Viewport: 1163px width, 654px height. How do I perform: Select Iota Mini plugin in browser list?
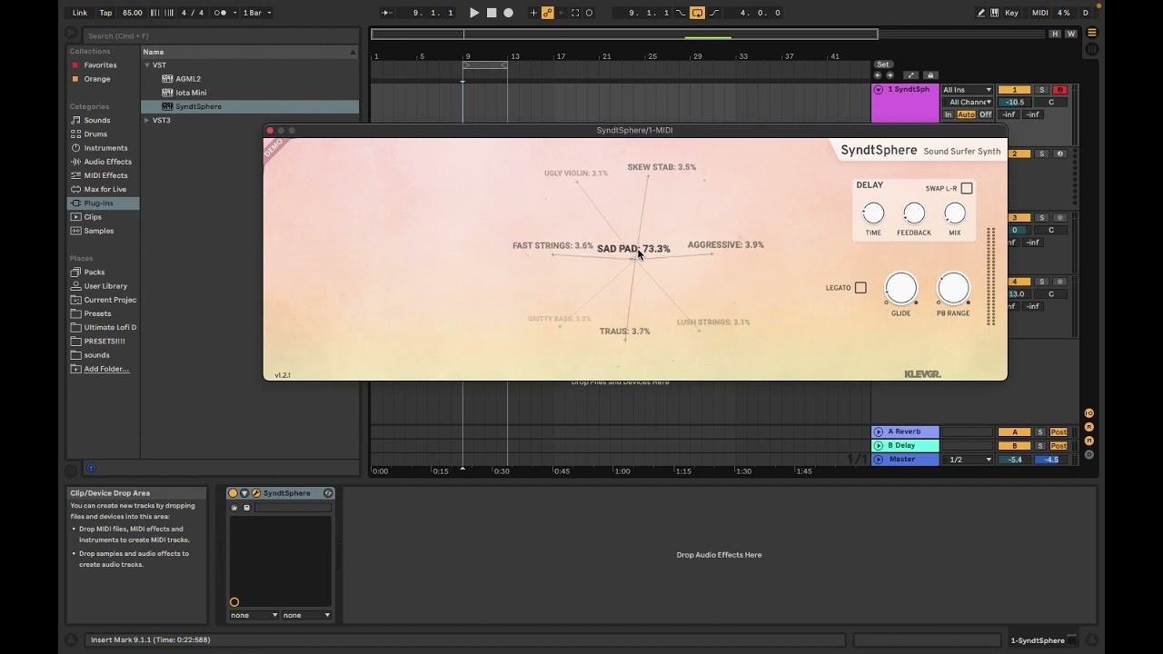[191, 93]
